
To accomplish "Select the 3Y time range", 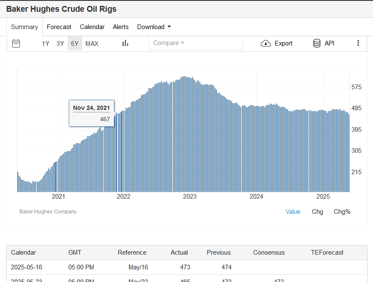I will point(60,43).
